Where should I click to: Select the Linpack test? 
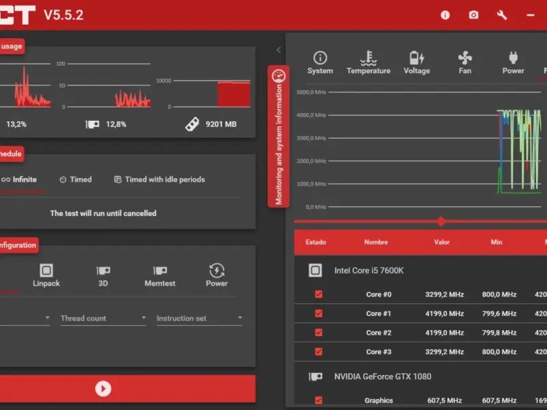pyautogui.click(x=46, y=275)
